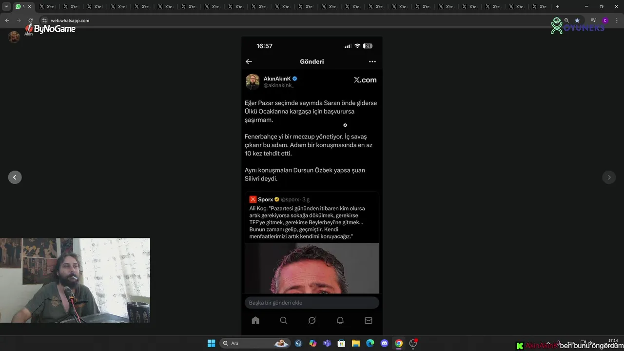Go back with the browser back arrow

pyautogui.click(x=7, y=20)
